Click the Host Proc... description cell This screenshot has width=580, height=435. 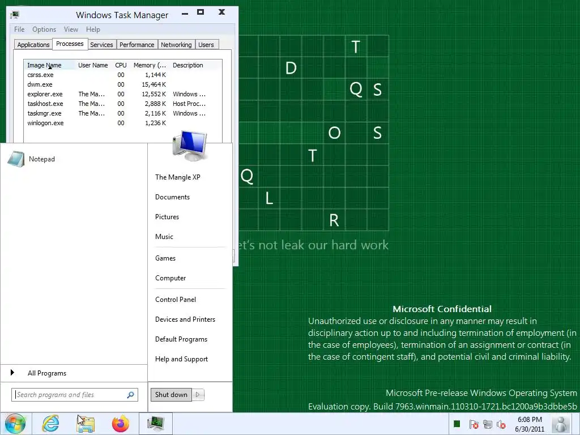pyautogui.click(x=189, y=104)
